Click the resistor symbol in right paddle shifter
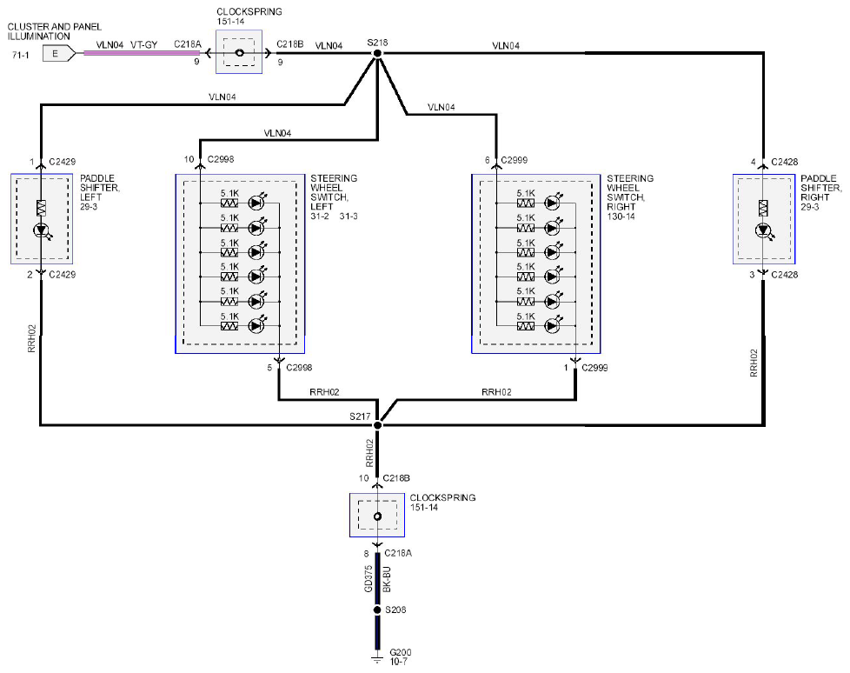 click(x=763, y=208)
